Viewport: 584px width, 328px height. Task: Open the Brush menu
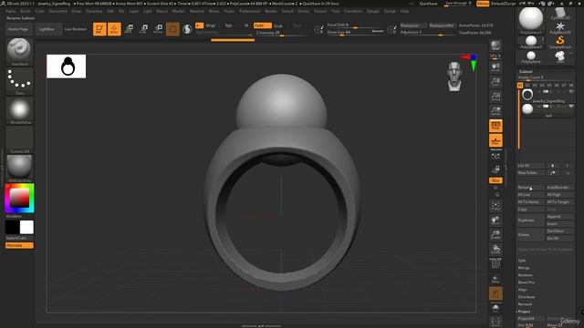point(26,11)
